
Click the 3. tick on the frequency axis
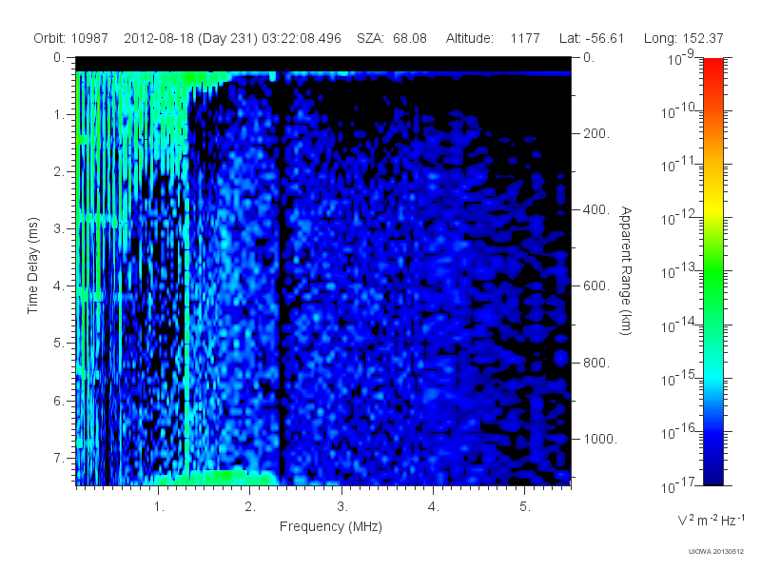(341, 507)
